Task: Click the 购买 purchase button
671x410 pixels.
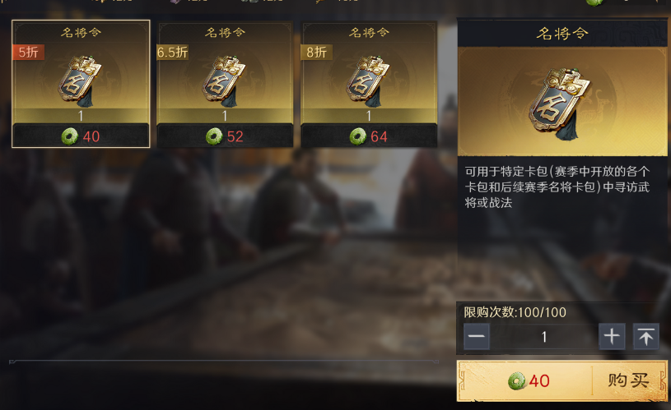Action: [x=628, y=380]
